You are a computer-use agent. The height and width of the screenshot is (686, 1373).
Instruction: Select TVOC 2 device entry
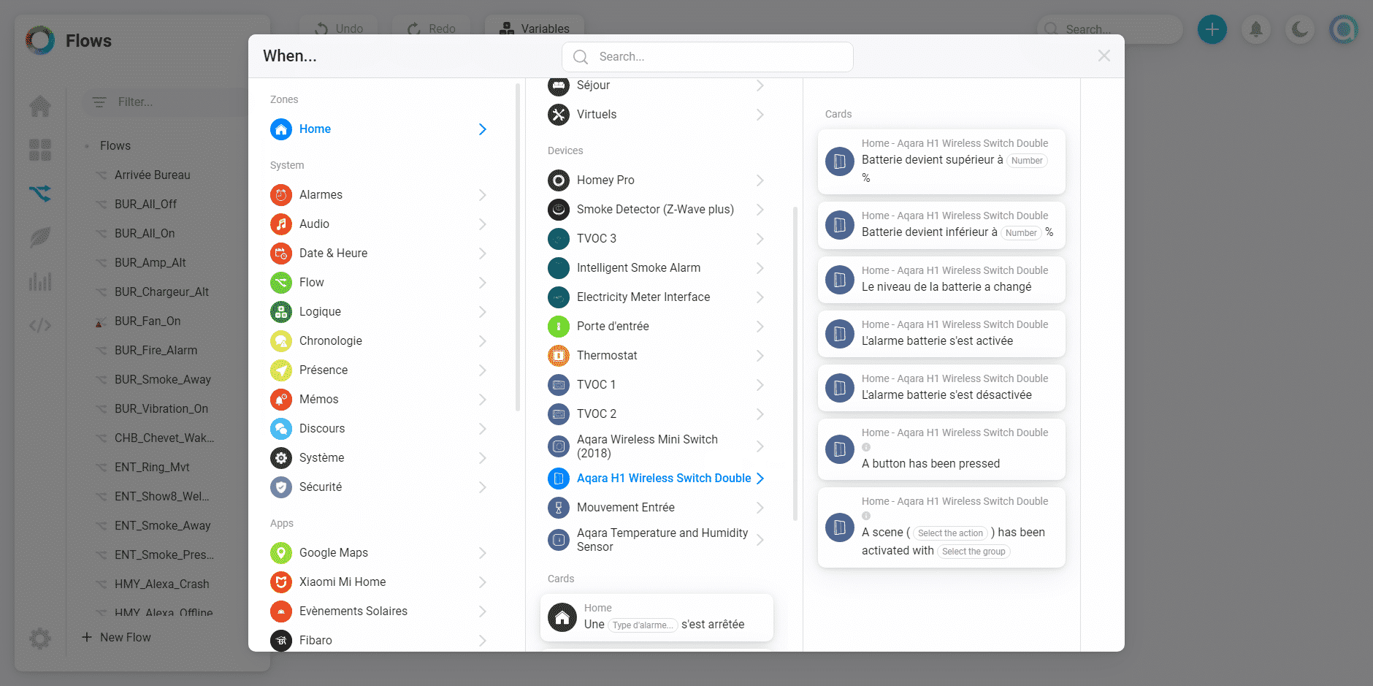[657, 413]
